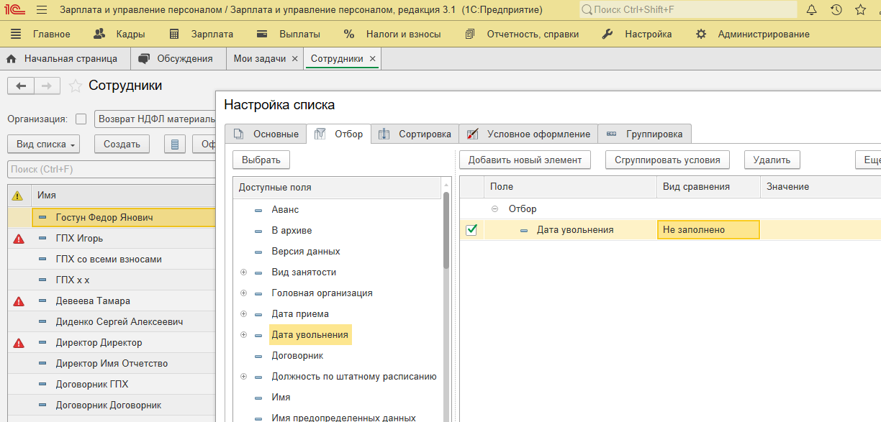Click the global search field Ctrl+Shift+F
Screen dimensions: 881x422
pyautogui.click(x=687, y=10)
